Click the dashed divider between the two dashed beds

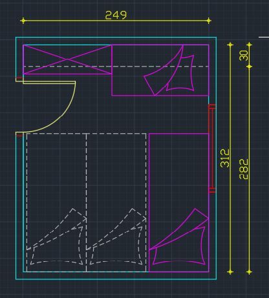click(x=86, y=202)
